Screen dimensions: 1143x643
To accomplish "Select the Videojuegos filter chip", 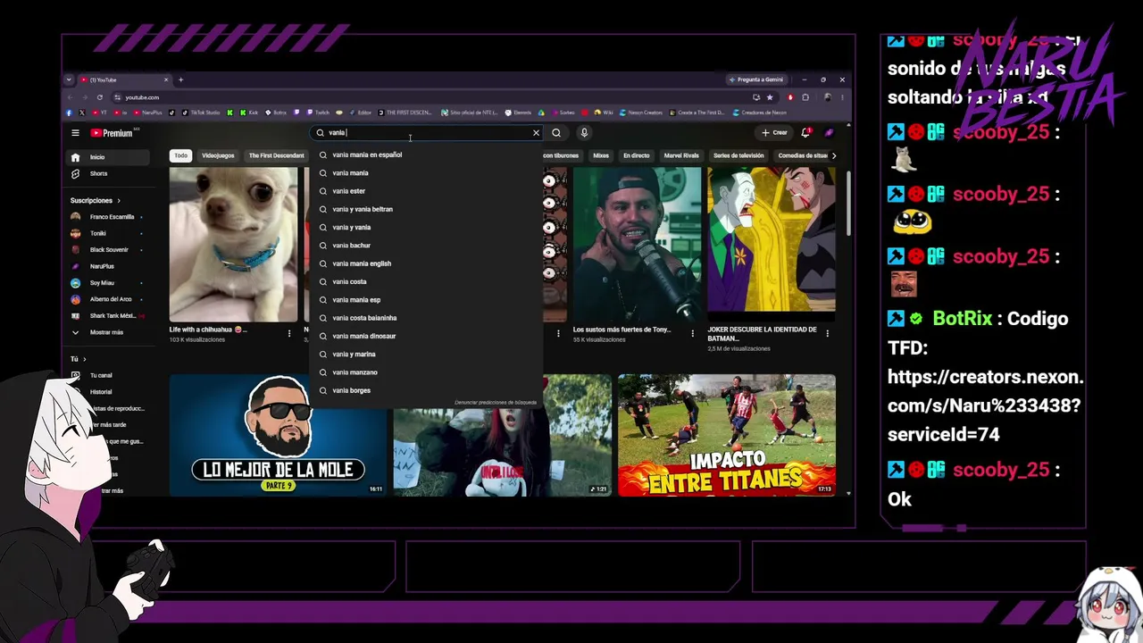I will 218,155.
